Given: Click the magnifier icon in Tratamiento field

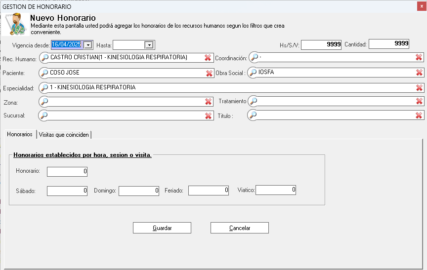Looking at the screenshot, I should coord(253,101).
